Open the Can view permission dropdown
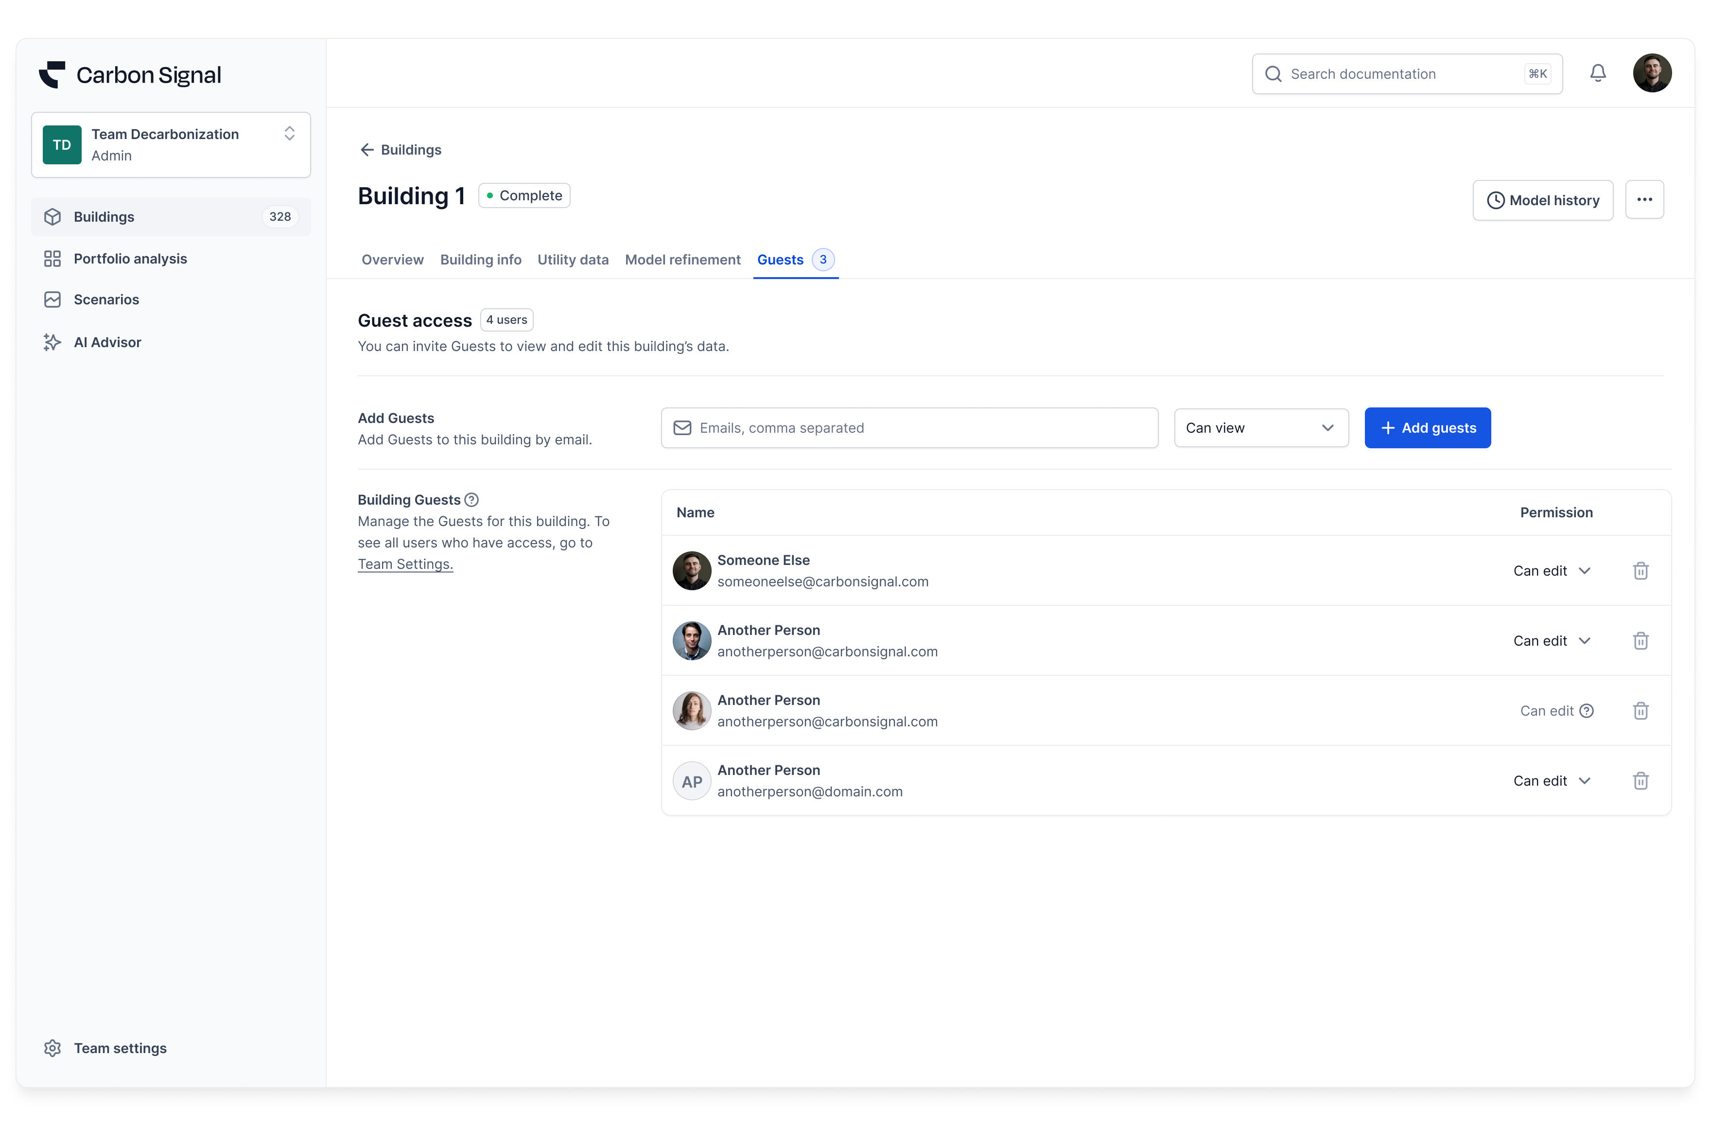The image size is (1710, 1125). coord(1260,428)
